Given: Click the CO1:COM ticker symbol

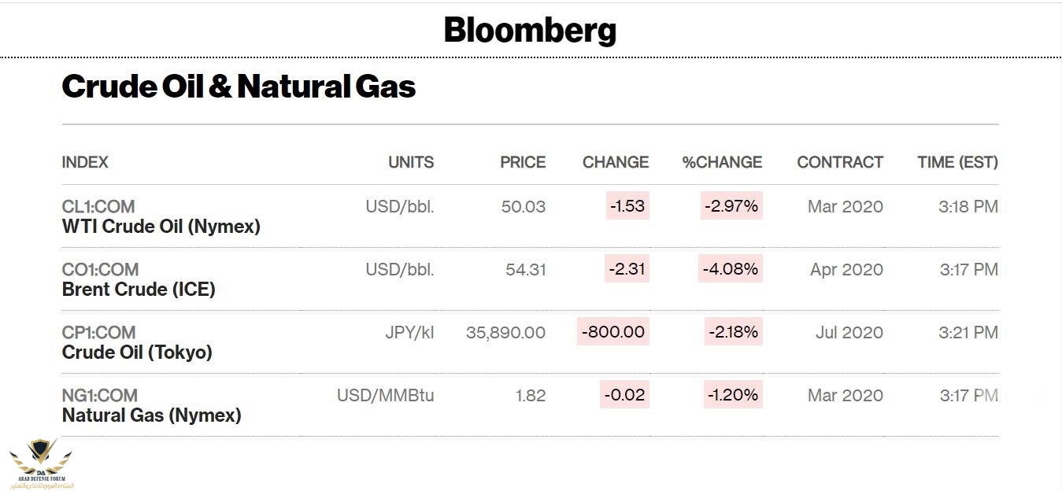Looking at the screenshot, I should [98, 270].
